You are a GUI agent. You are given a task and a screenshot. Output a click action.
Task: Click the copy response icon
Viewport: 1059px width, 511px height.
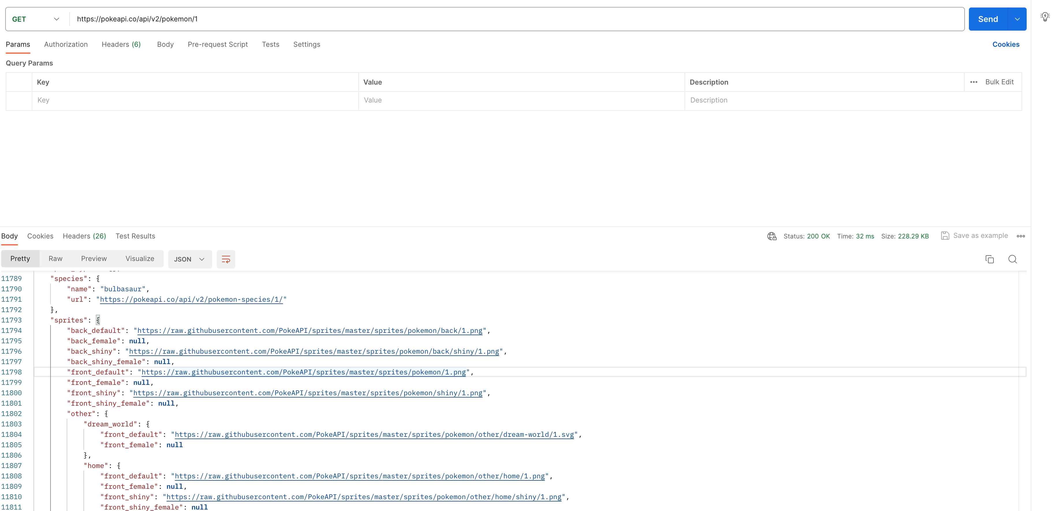point(989,259)
